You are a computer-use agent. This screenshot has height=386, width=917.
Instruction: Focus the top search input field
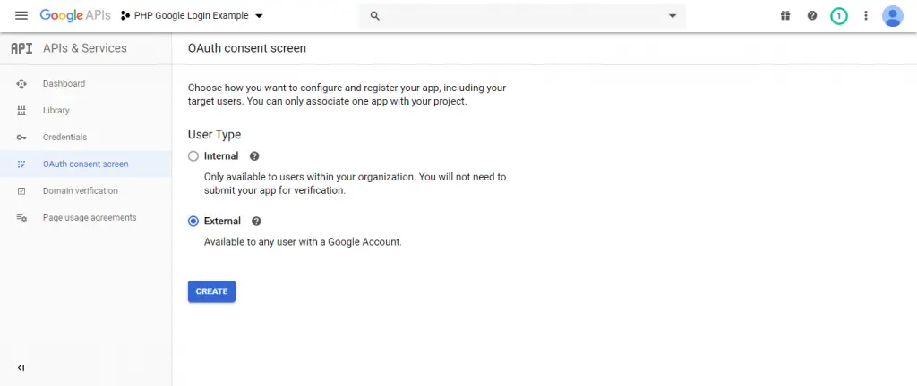click(522, 16)
